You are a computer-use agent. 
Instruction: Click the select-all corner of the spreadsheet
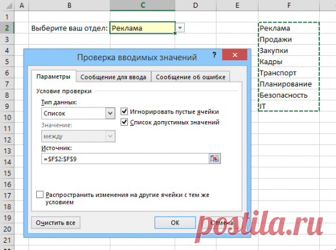(x=7, y=5)
